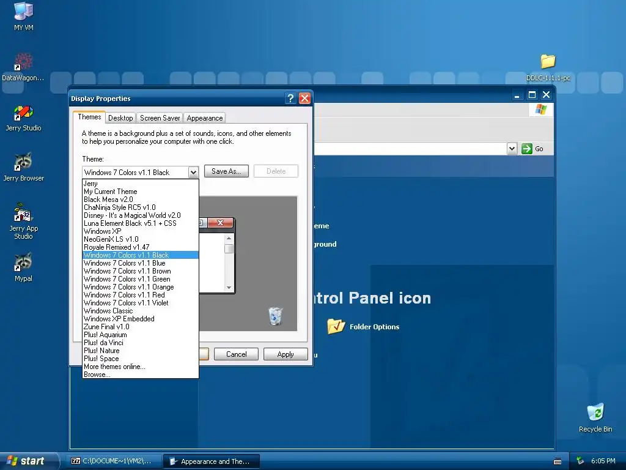Screen dimensions: 626x470
Task: Select Plus! Nature theme
Action: pyautogui.click(x=141, y=351)
